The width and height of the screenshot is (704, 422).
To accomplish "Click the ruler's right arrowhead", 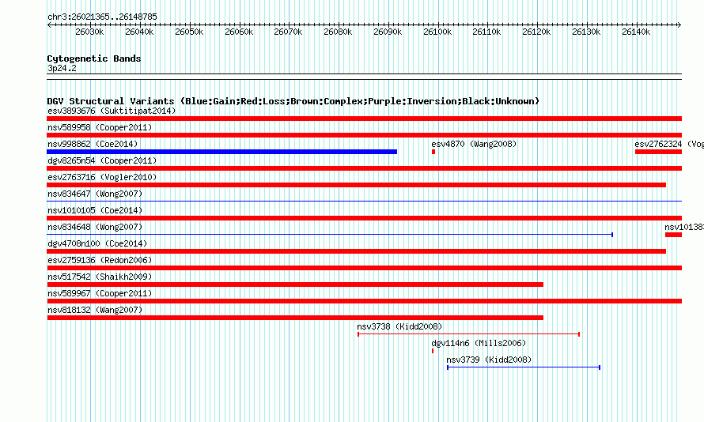I will 679,24.
